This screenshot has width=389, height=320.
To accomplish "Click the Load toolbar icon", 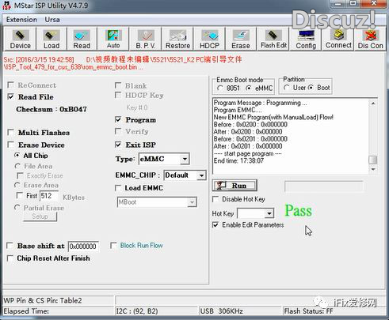I will [51, 39].
